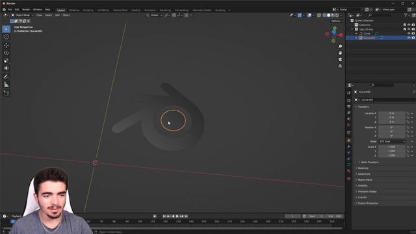Toggle X-ray display in viewport header
Screen dimensions: 416x234
(319, 16)
